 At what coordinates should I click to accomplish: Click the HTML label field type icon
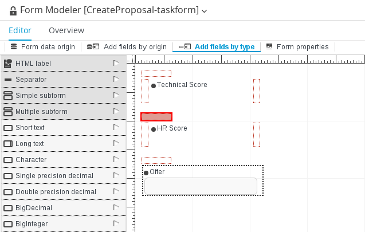tap(8, 63)
